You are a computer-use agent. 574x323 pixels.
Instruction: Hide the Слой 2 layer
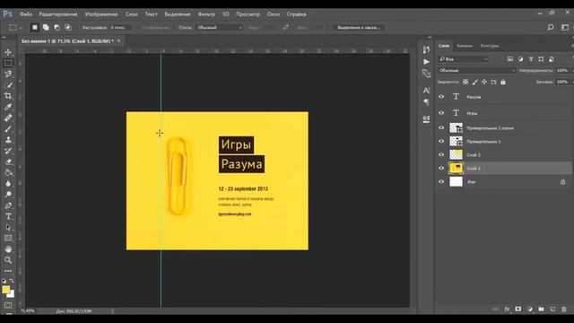click(x=441, y=154)
